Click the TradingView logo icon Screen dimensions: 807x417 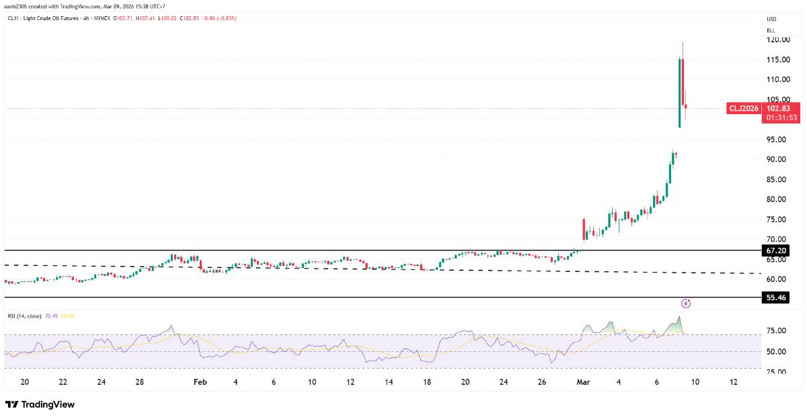pyautogui.click(x=11, y=404)
